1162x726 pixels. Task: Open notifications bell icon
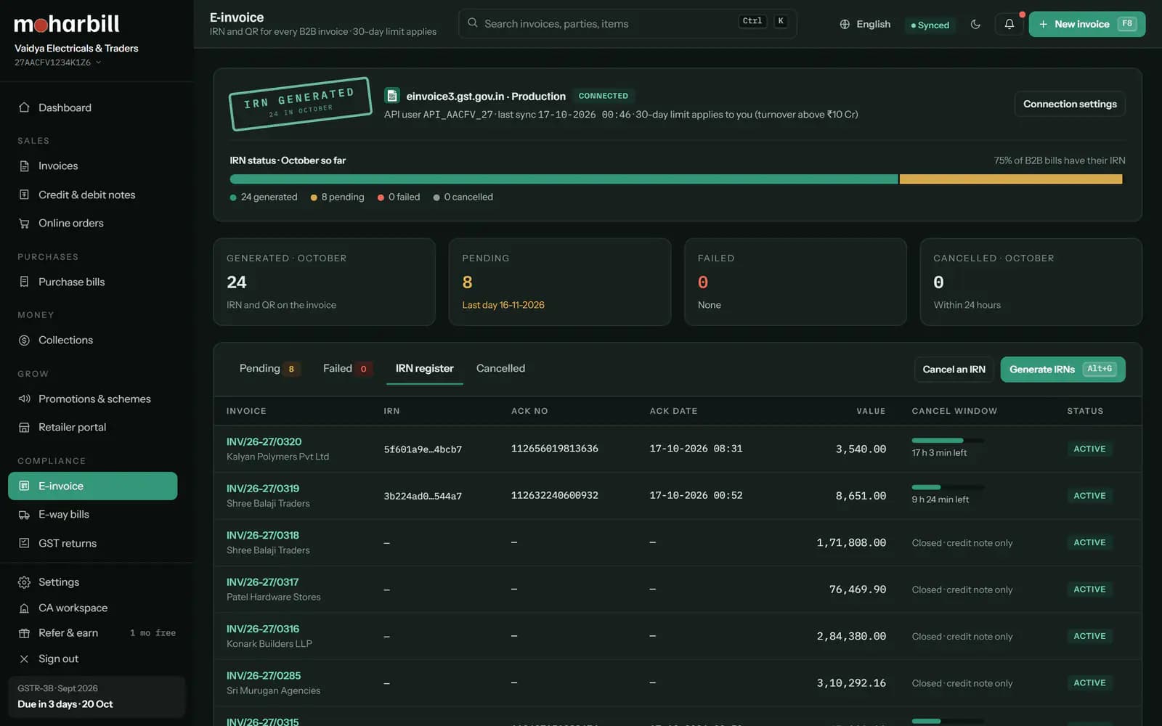pyautogui.click(x=1009, y=24)
